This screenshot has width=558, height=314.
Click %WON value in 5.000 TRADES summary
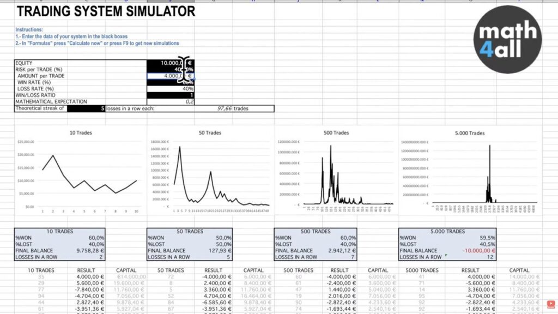[475, 238]
